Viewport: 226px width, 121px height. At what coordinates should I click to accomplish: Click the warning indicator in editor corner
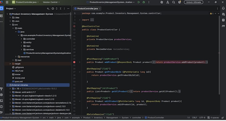point(212,14)
